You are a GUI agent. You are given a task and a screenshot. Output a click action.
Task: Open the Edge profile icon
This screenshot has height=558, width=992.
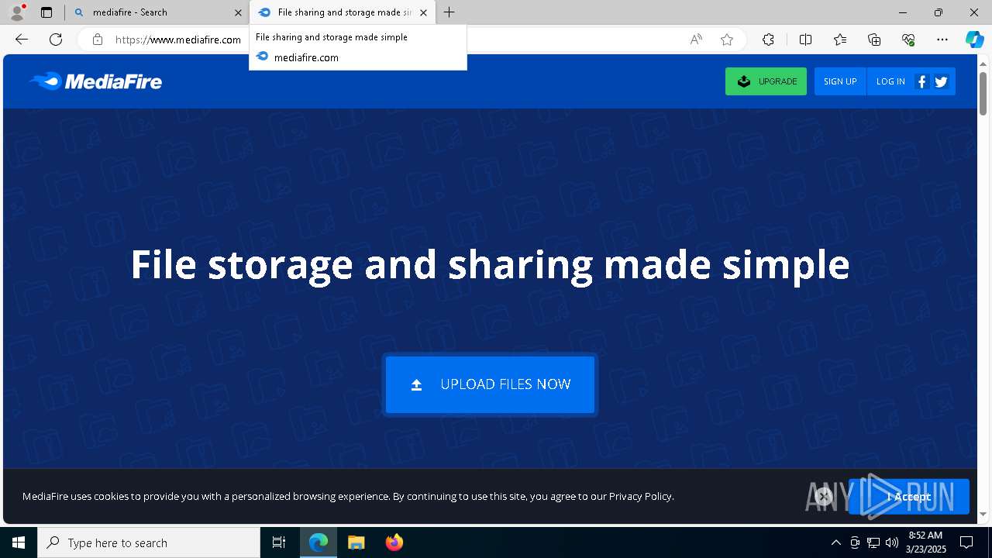pos(17,12)
